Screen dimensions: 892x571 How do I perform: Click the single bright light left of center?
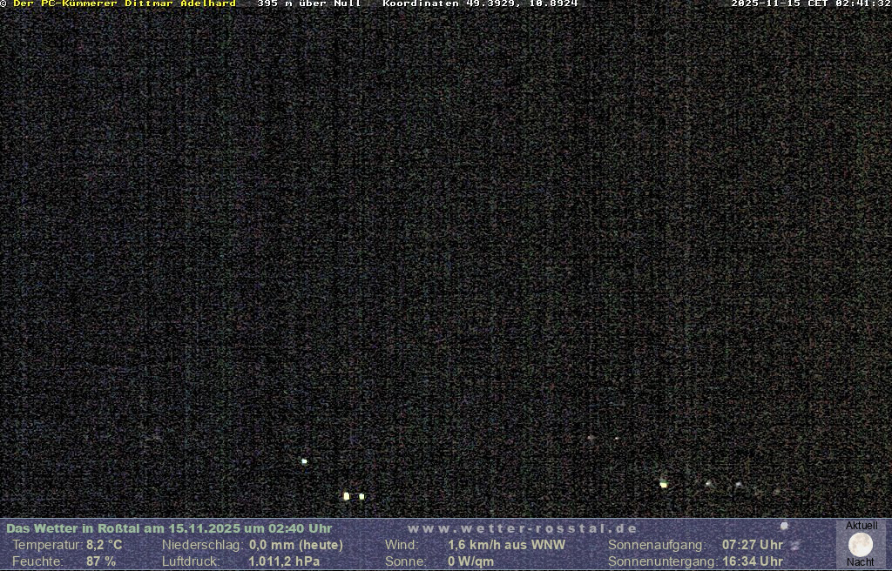(304, 461)
